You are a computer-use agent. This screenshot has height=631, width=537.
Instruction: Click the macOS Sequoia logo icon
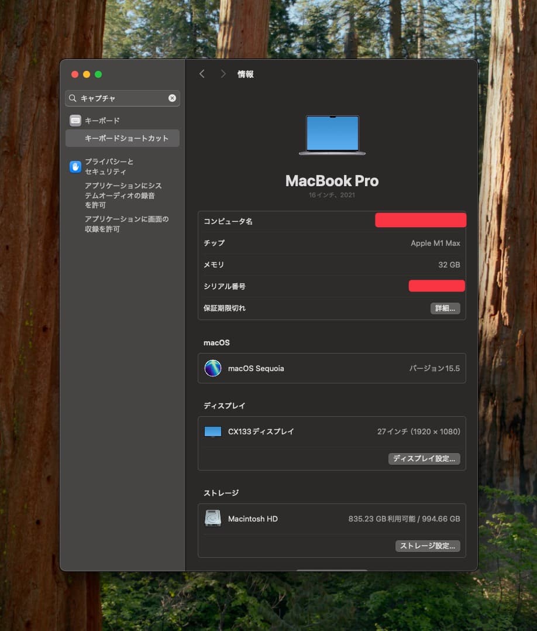(212, 368)
